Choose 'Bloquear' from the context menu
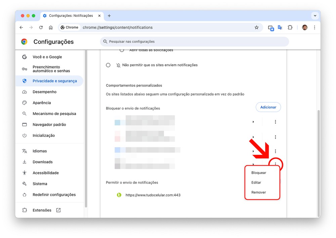336x238 pixels. 259,173
